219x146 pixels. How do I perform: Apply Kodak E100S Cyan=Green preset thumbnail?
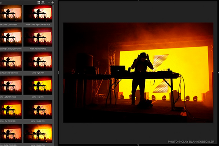11,14
